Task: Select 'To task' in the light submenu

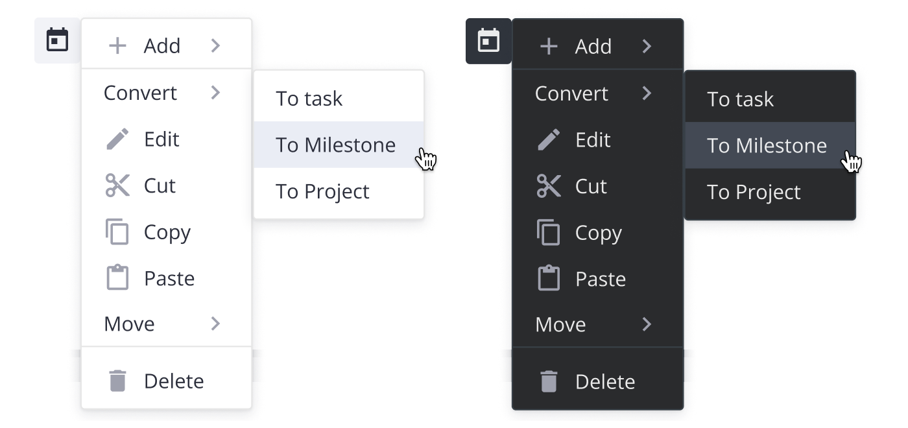Action: tap(304, 98)
